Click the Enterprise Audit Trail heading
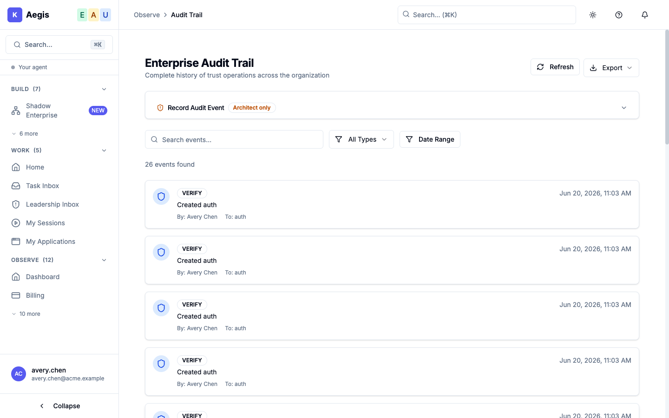 click(199, 63)
